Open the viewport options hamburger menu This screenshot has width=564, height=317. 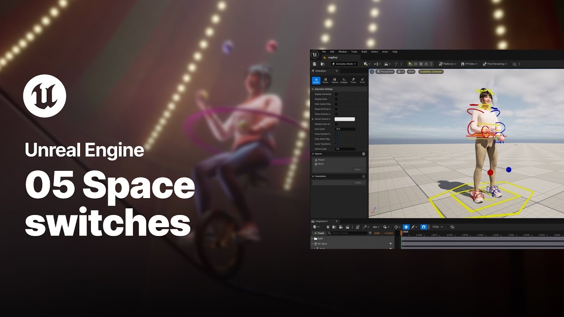pos(371,71)
